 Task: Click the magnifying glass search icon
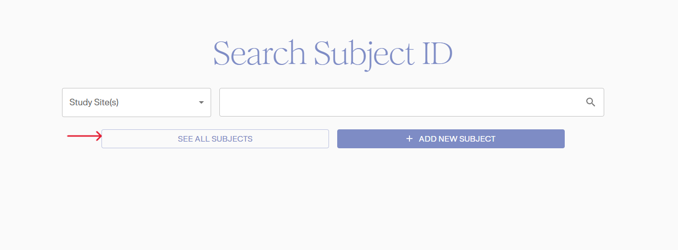coord(590,102)
